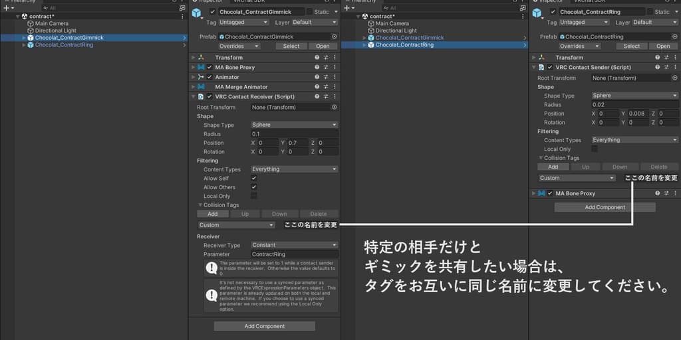Open Content Types dropdown in Contact Sender
This screenshot has height=340, width=681.
point(635,140)
